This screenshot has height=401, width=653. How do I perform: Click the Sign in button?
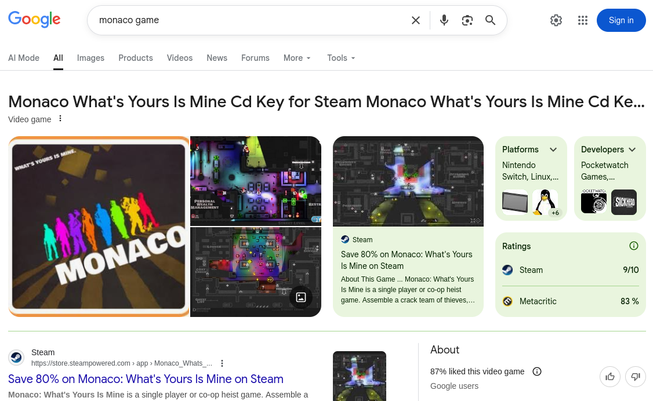click(x=621, y=20)
